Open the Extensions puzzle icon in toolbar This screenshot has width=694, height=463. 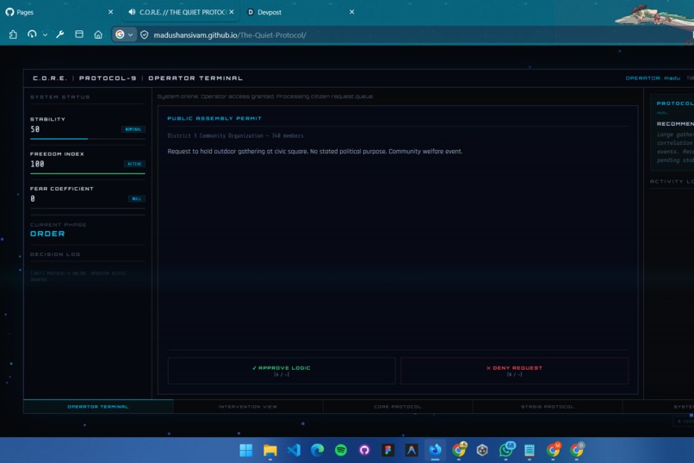tap(13, 34)
